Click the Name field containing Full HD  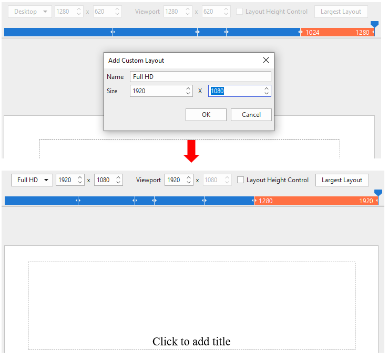click(x=200, y=77)
